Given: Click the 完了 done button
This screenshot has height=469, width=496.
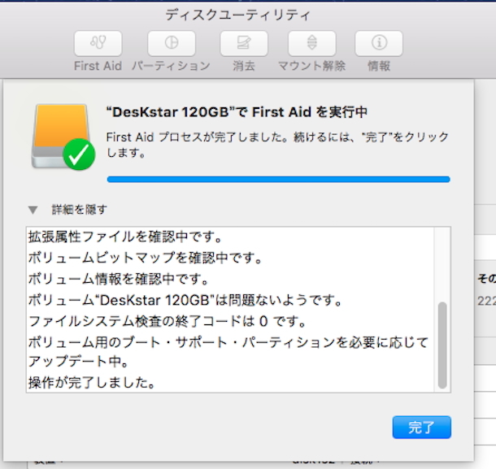Looking at the screenshot, I should click(x=422, y=428).
